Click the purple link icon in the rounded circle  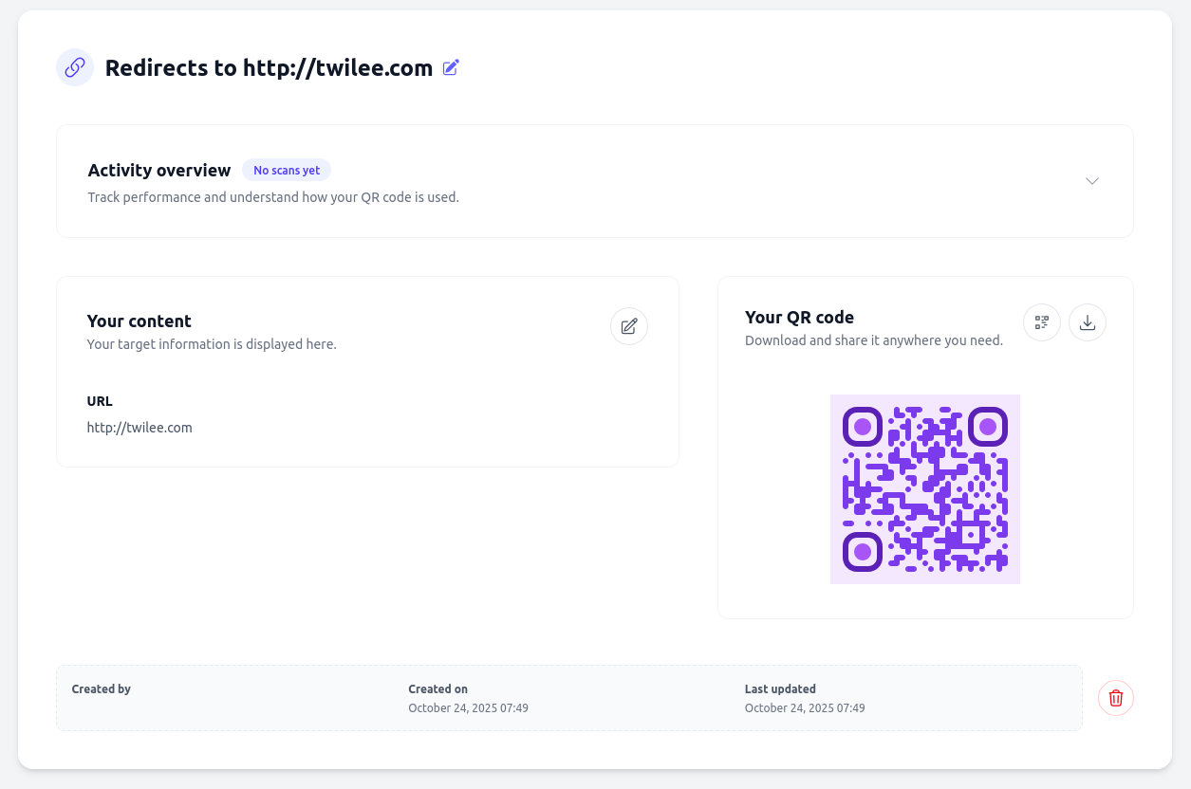click(x=74, y=67)
